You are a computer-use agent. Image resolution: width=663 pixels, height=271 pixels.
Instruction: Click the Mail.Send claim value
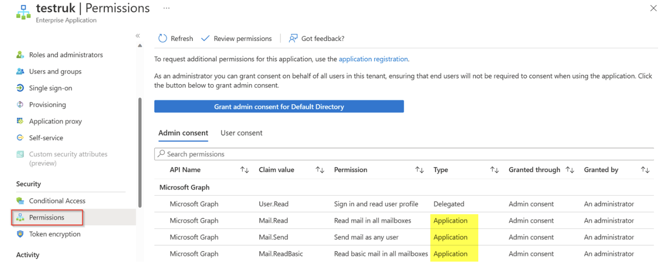273,237
